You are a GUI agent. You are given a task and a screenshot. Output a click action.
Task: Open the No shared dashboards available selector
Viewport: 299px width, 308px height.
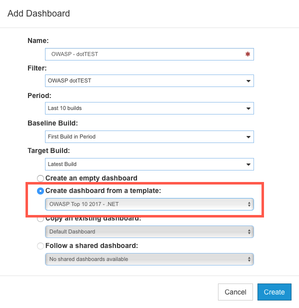point(149,259)
